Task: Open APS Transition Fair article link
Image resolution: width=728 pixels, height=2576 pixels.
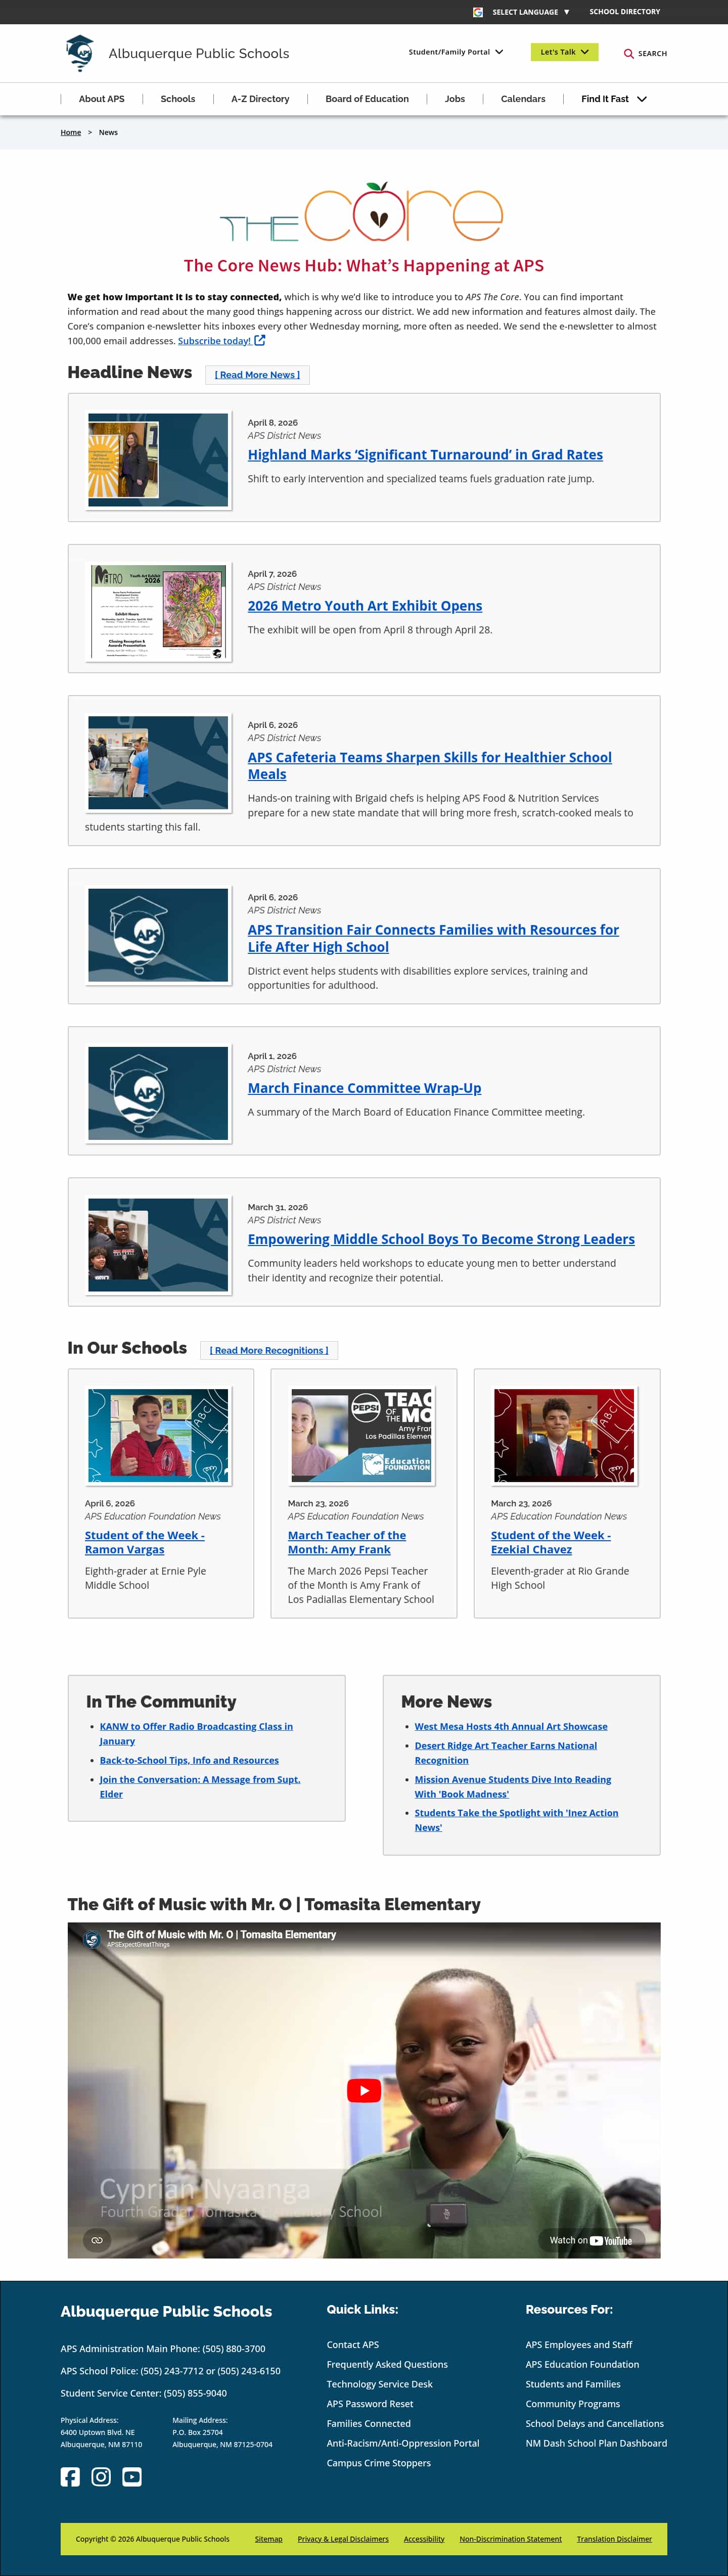Action: coord(433,938)
